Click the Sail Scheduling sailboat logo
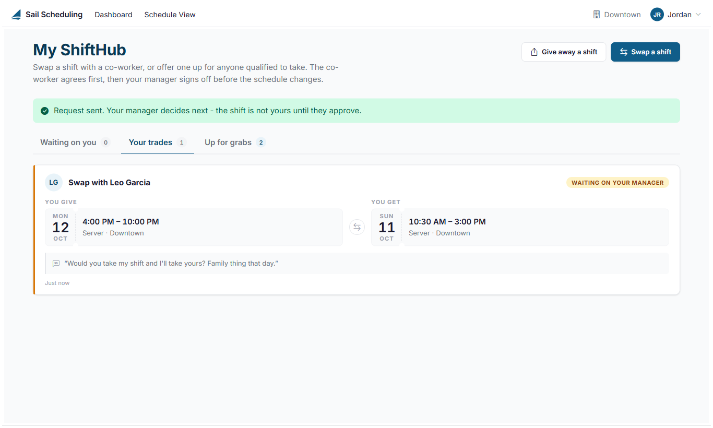The width and height of the screenshot is (713, 428). point(16,15)
